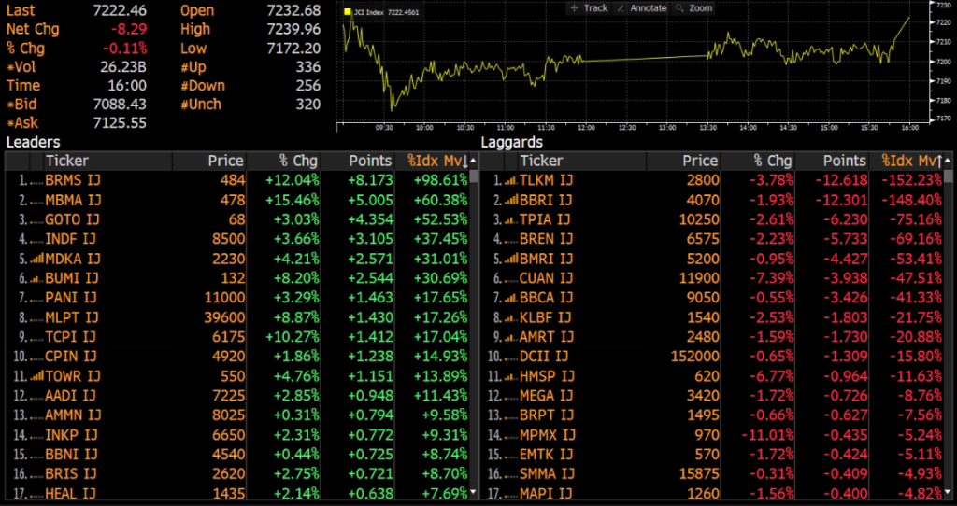Image resolution: width=957 pixels, height=506 pixels.
Task: Click the Vol value 26.23B
Action: tap(123, 67)
